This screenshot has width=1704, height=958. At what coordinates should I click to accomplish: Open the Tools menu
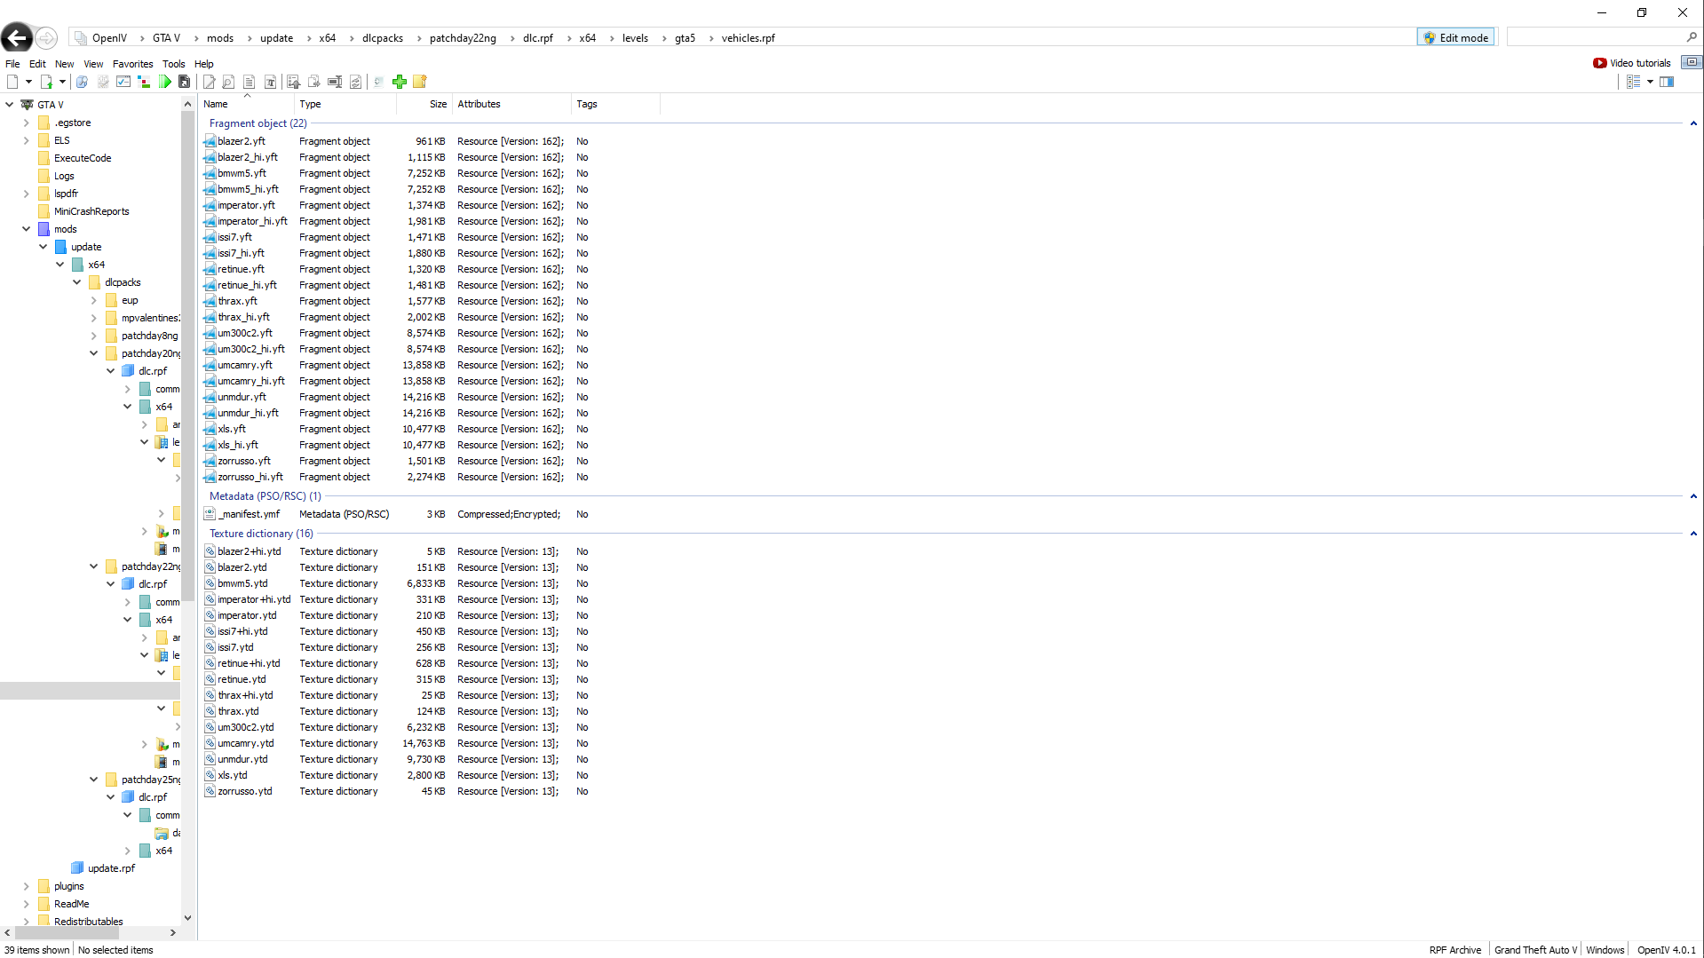coord(173,64)
